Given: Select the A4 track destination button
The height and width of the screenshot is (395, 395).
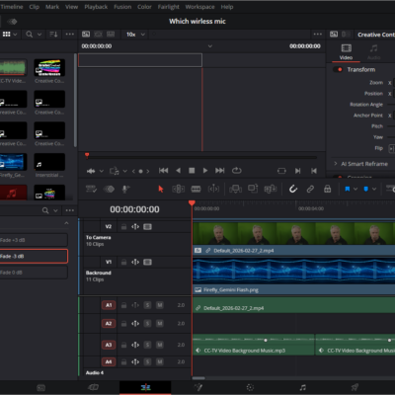Looking at the screenshot, I should coord(109,361).
